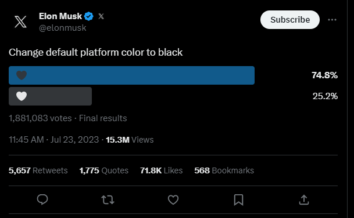Click the 11:45 AM Jul 23, 2023 timestamp
The width and height of the screenshot is (354, 218).
(53, 140)
